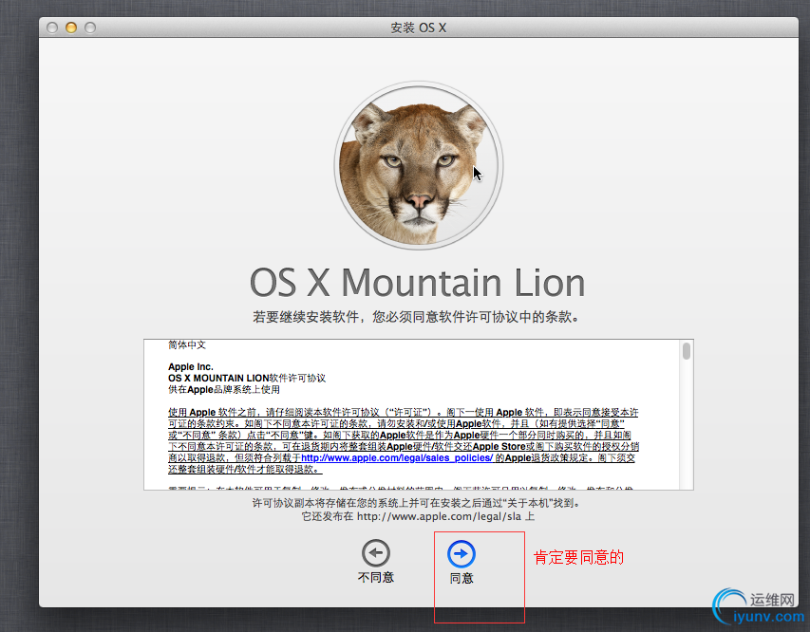Click the grey zoom window button
810x632 pixels.
[90, 28]
